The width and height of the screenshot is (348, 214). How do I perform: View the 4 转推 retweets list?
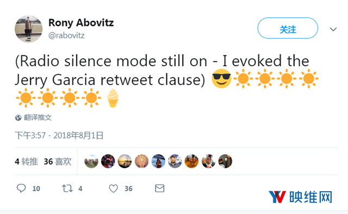point(26,161)
